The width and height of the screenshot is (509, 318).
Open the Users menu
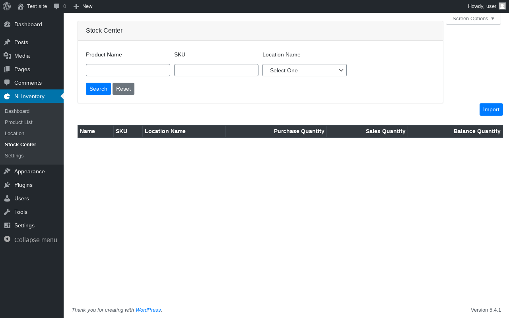32,198
